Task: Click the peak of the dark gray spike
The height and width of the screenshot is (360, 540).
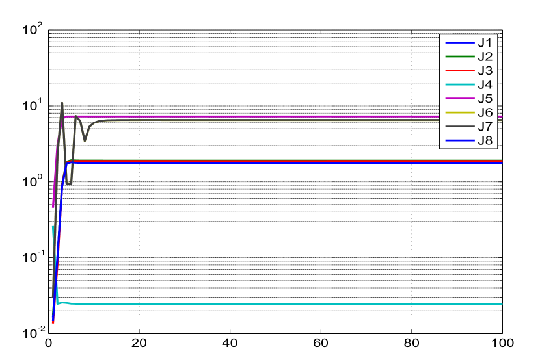Action: [62, 103]
